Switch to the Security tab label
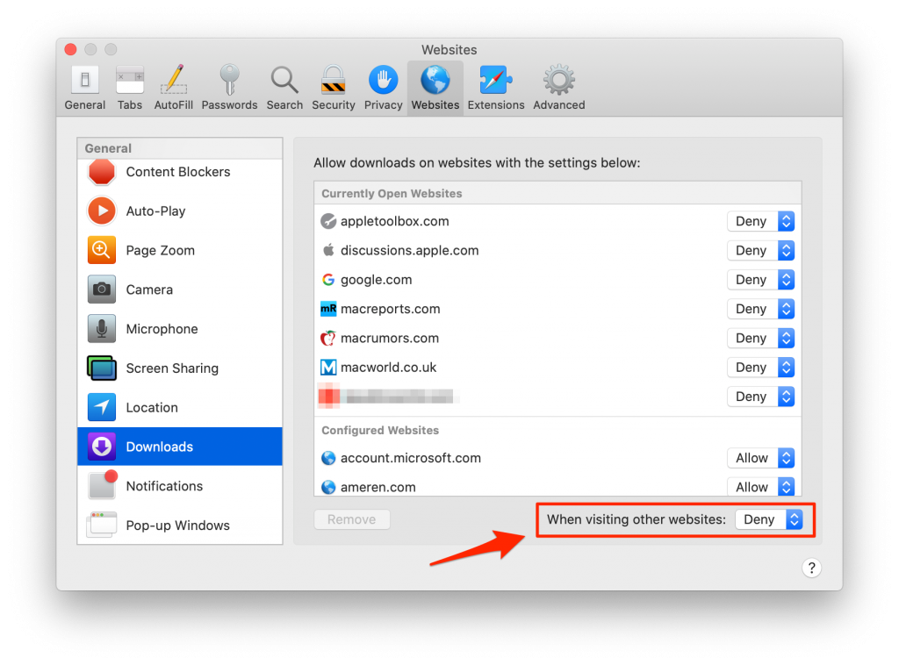Screen dimensions: 899x665 [333, 104]
